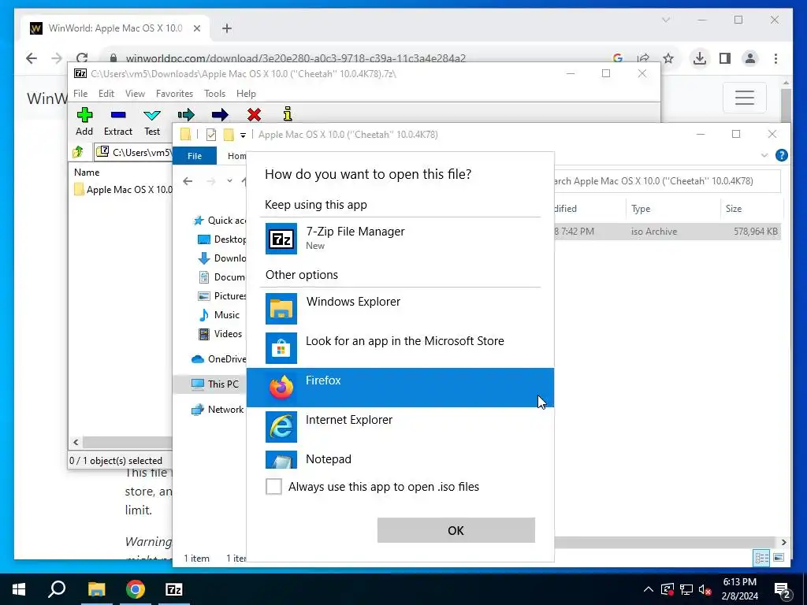The width and height of the screenshot is (807, 605).
Task: Open Help menu in 7-Zip
Action: [x=246, y=94]
